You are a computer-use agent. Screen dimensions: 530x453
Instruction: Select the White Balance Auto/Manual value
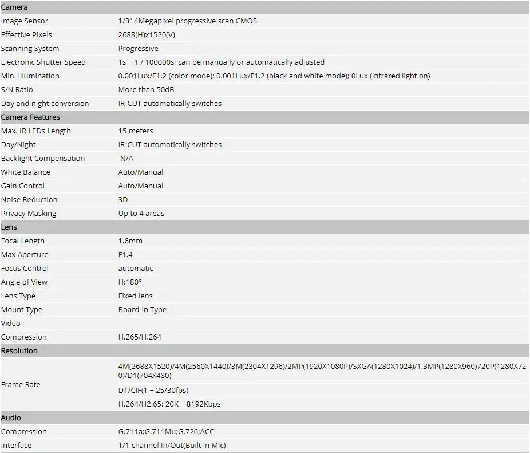[141, 172]
